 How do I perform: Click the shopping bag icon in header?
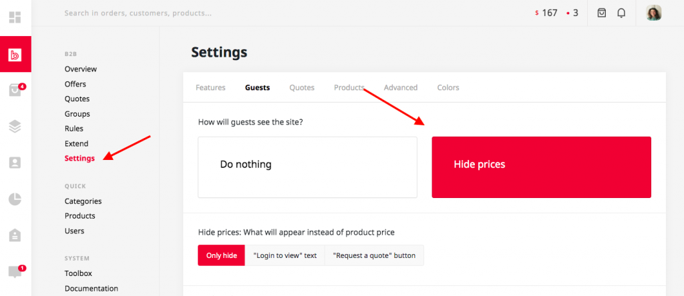pyautogui.click(x=602, y=13)
